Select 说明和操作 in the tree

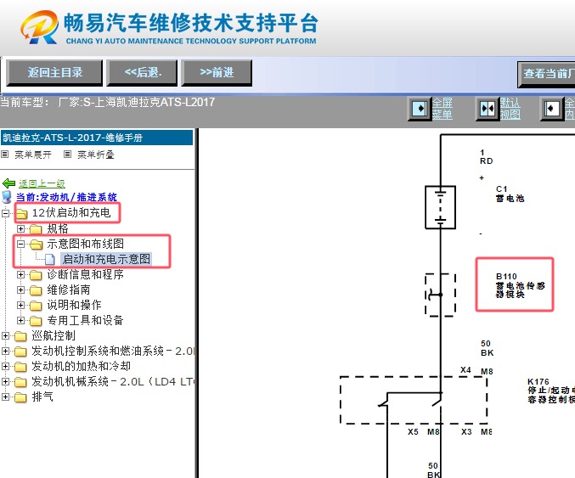click(74, 305)
